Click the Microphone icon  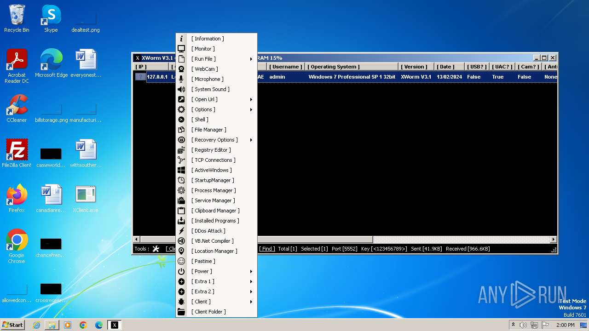(181, 79)
